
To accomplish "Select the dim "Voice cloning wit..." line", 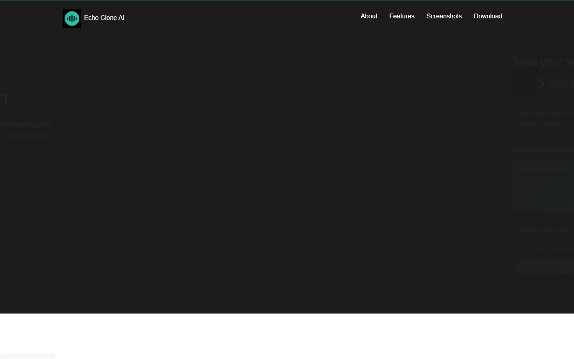I will point(544,113).
